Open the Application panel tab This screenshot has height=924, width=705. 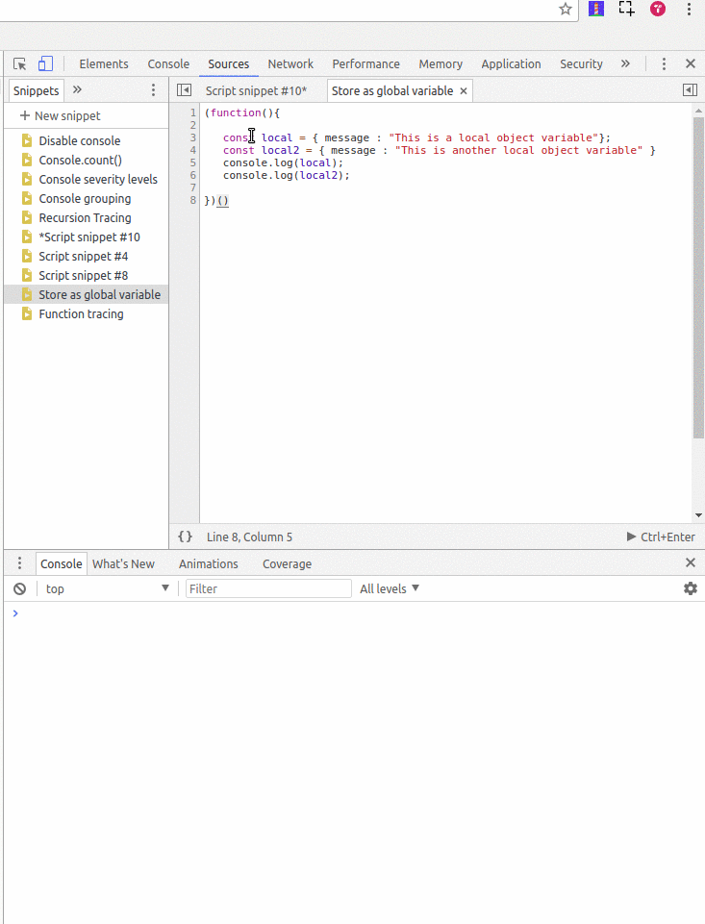511,63
